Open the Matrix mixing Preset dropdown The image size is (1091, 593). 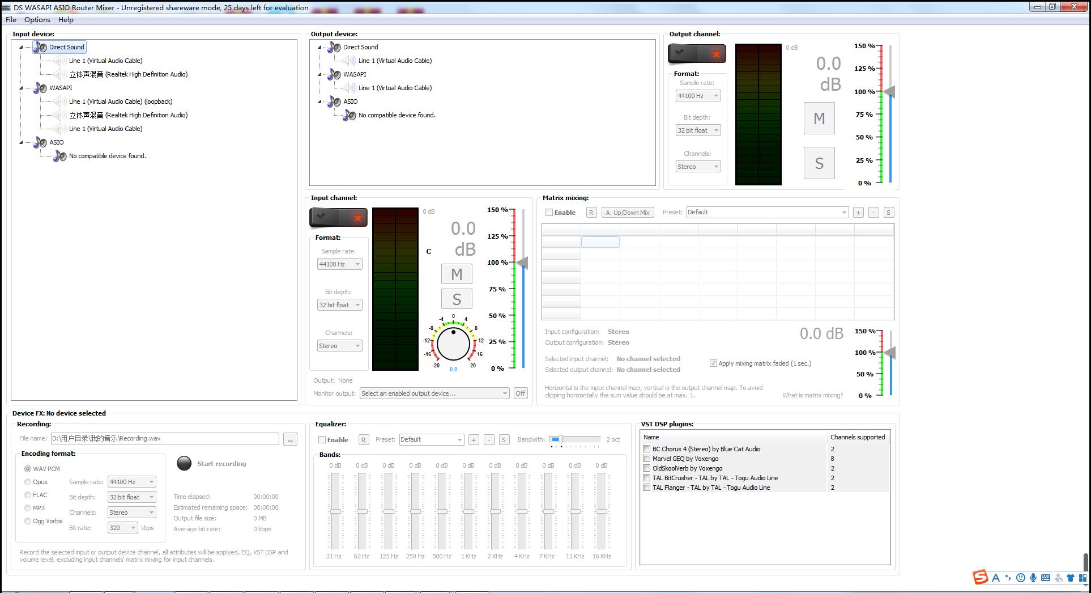click(767, 213)
